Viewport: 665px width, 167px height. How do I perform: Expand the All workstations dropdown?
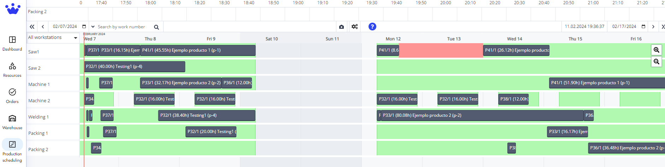[75, 38]
